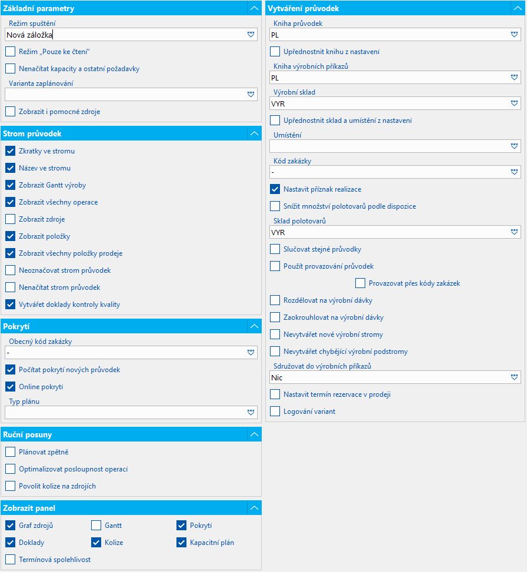
Task: Open the Výrobní sklad dropdown
Action: [x=515, y=103]
